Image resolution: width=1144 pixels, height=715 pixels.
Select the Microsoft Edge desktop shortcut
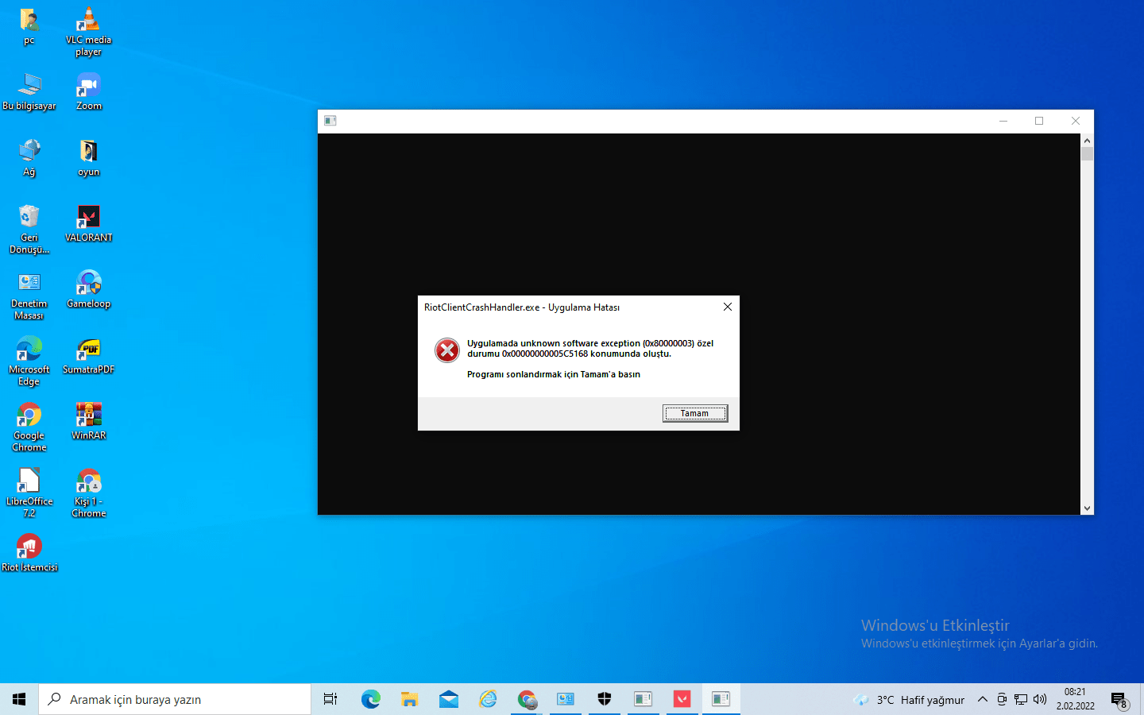tap(29, 361)
